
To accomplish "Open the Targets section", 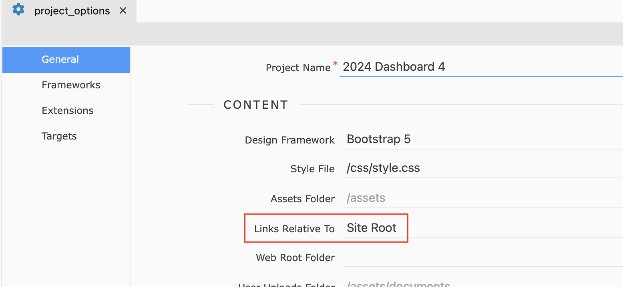I will [59, 136].
